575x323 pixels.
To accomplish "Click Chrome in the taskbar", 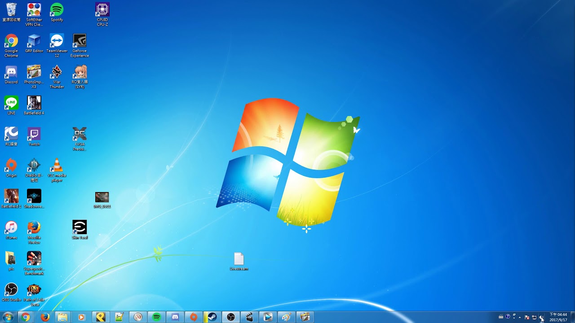I will [26, 317].
